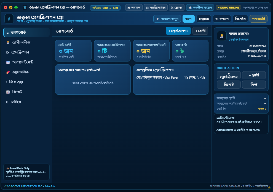
Task: Click BaharSoft in the footer
Action: (x=50, y=186)
